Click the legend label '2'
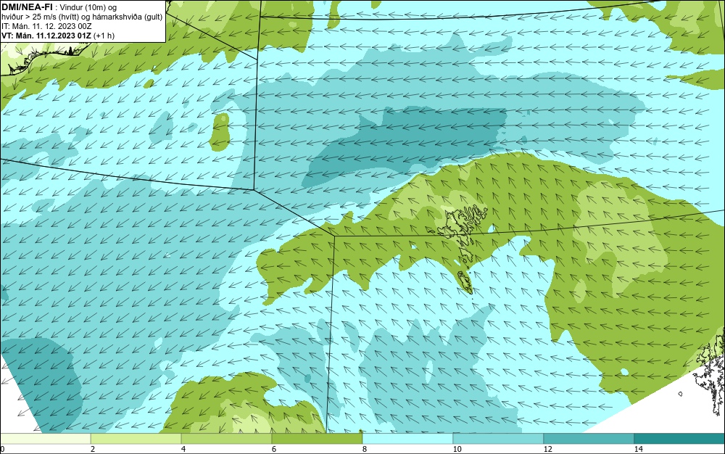This screenshot has height=454, width=725. (x=93, y=449)
